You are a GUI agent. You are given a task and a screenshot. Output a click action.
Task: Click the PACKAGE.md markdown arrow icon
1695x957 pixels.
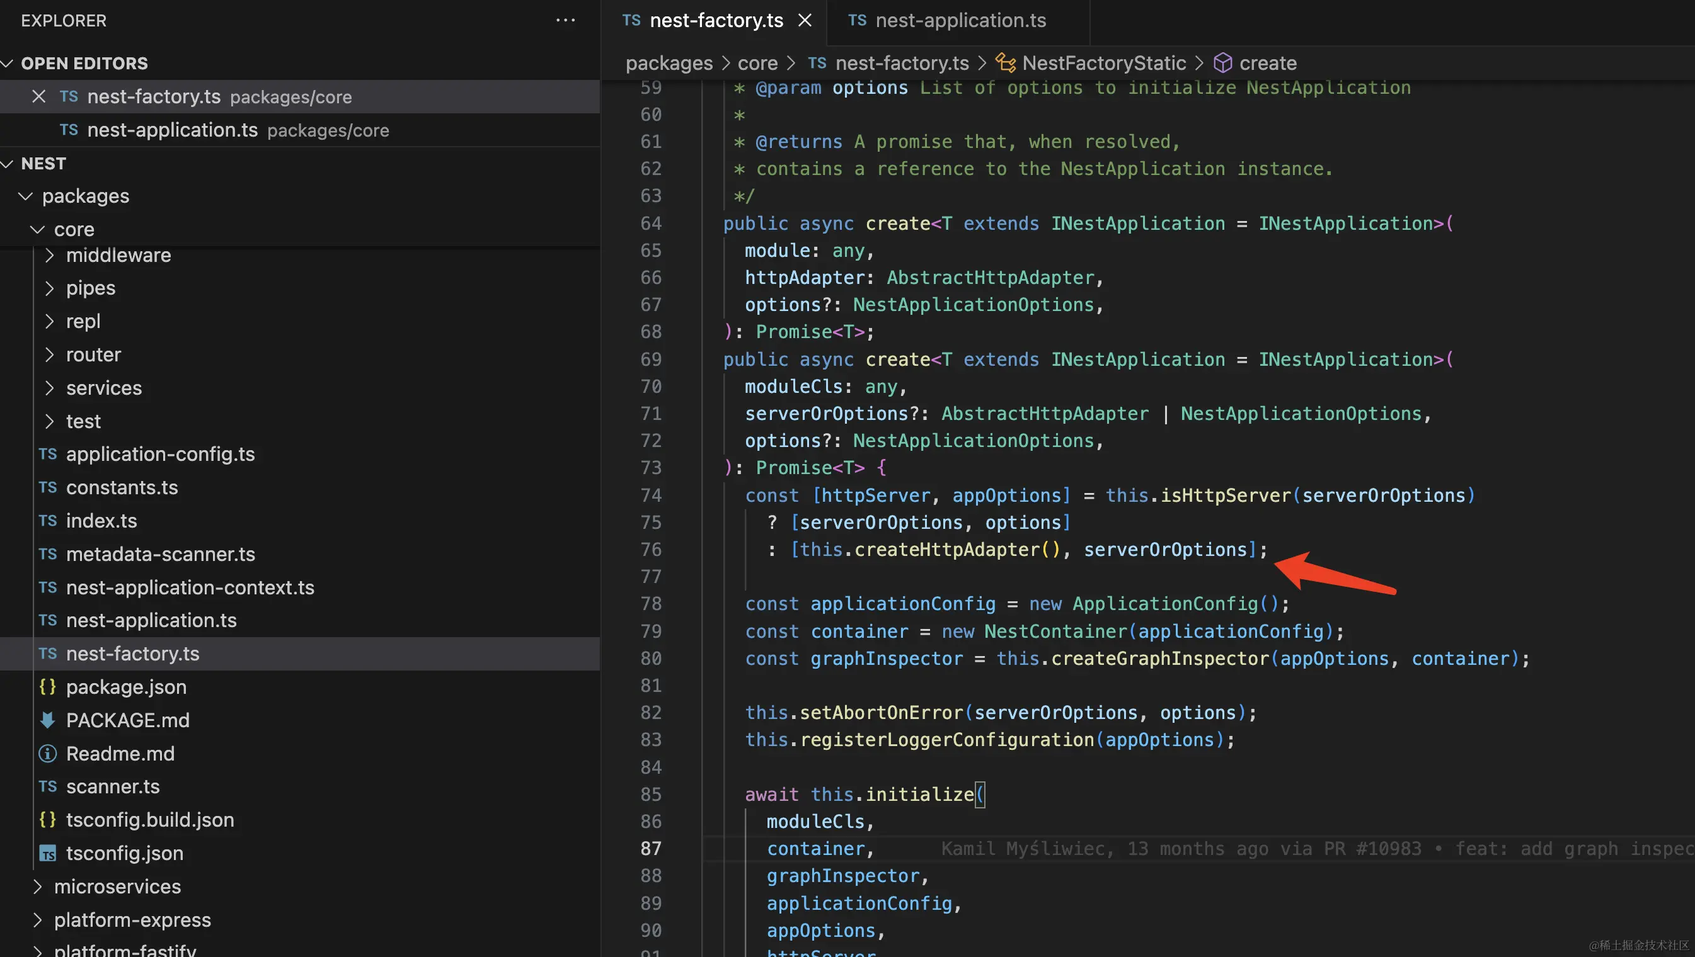tap(47, 720)
